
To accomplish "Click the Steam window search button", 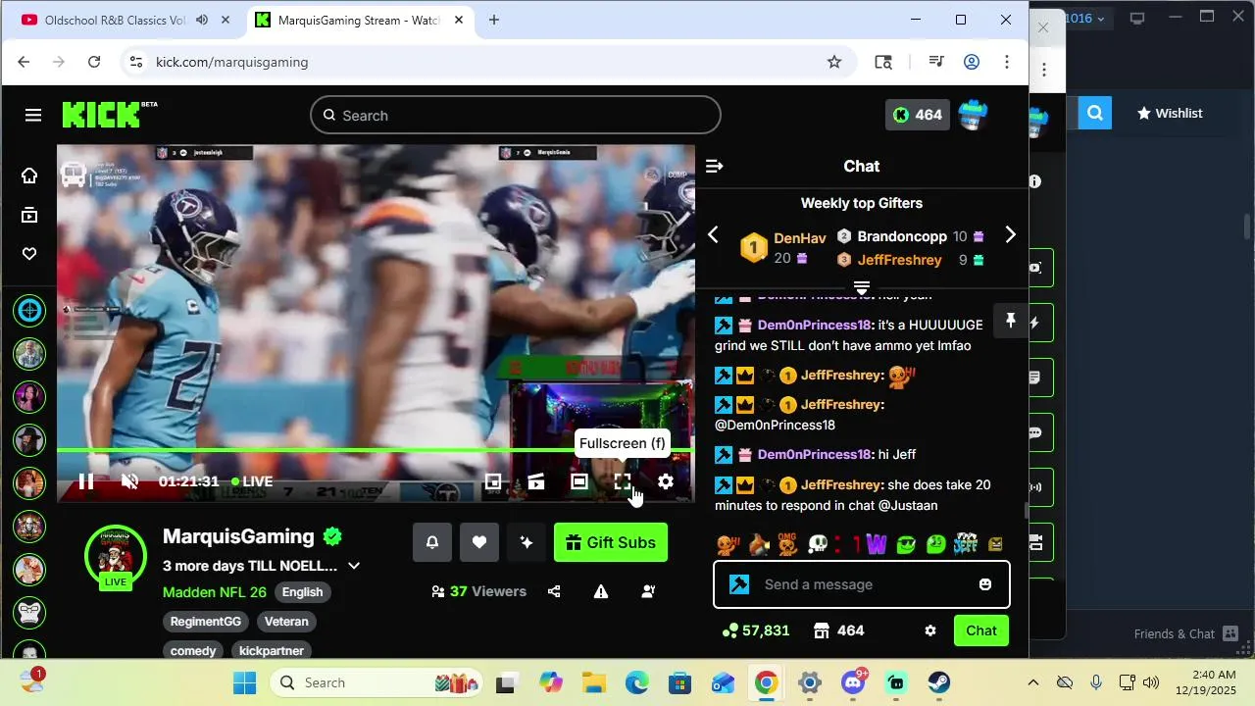I will click(x=1095, y=113).
